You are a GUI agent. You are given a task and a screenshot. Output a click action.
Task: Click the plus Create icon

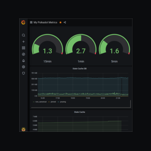[x=23, y=42]
